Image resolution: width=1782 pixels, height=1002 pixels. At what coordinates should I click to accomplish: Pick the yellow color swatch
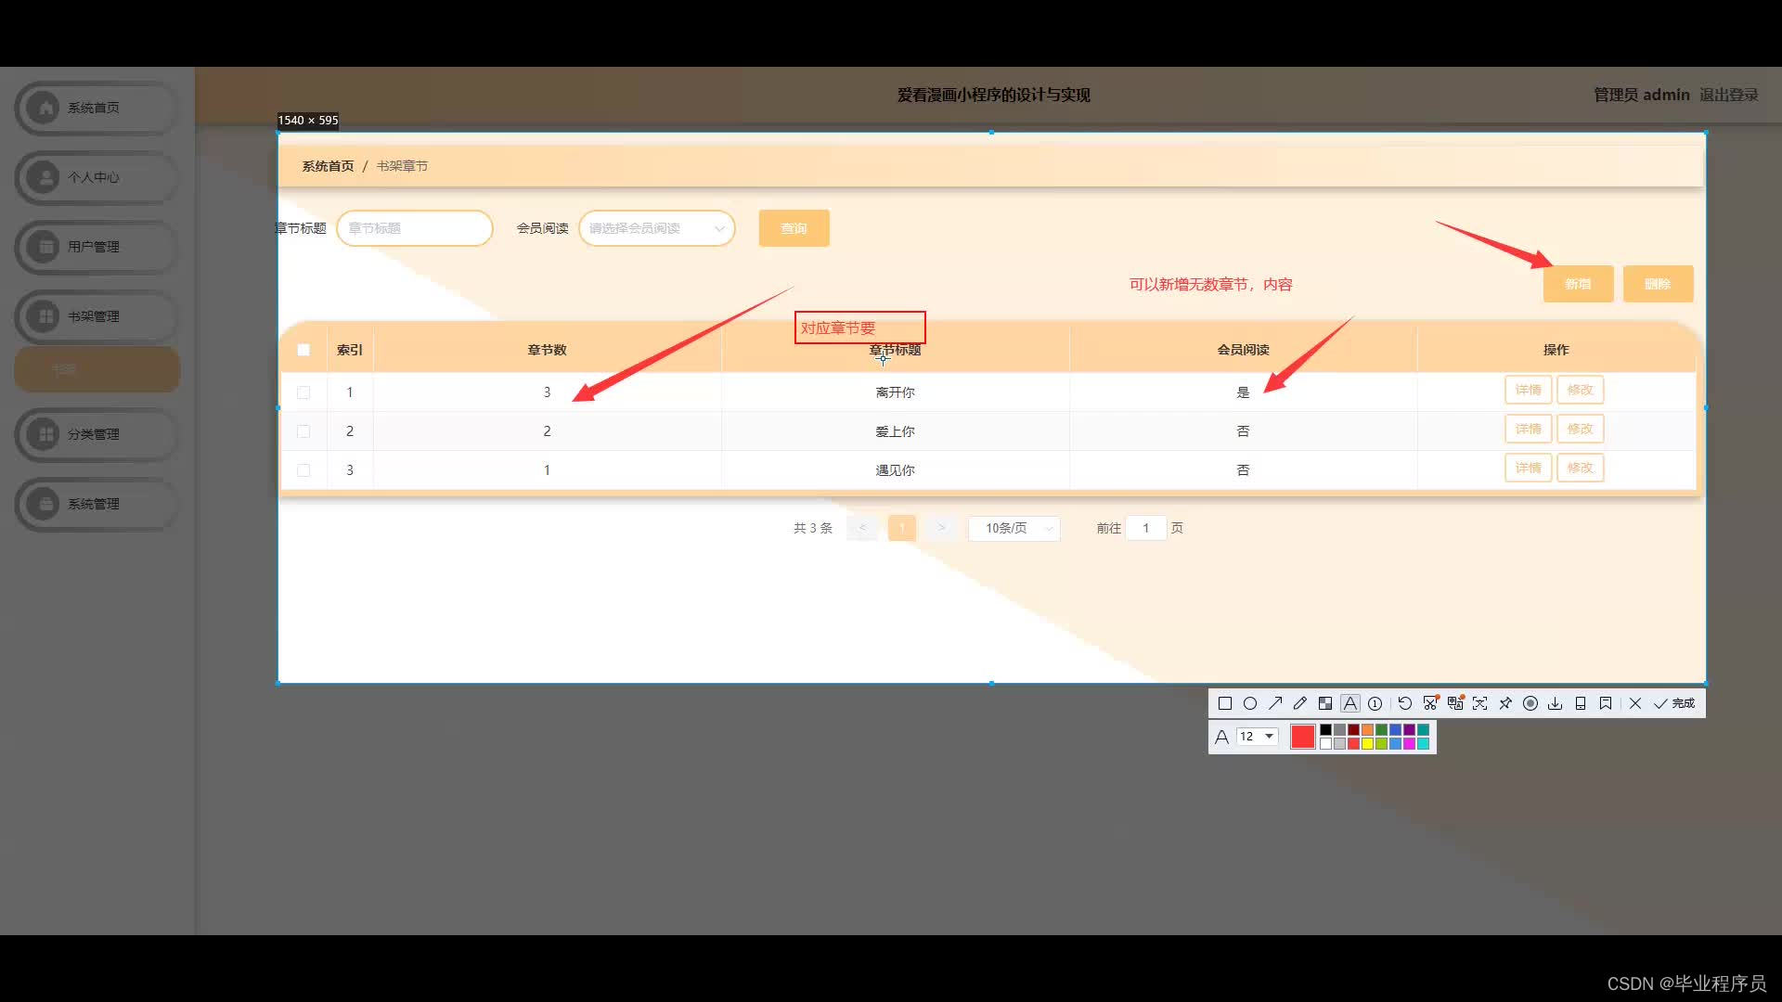[x=1367, y=743]
